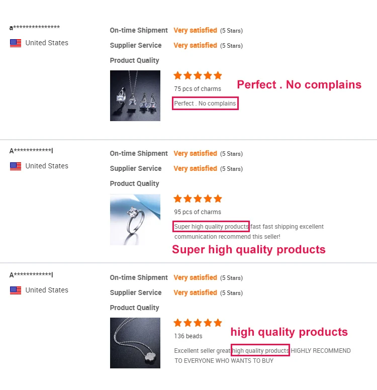The width and height of the screenshot is (377, 390).
Task: Click the US flag beside the second reviewer
Action: tap(16, 166)
